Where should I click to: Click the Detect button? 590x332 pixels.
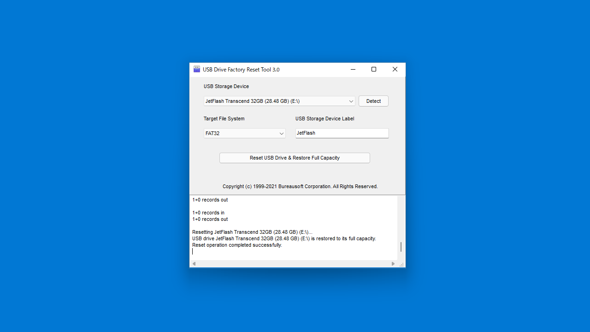[373, 101]
